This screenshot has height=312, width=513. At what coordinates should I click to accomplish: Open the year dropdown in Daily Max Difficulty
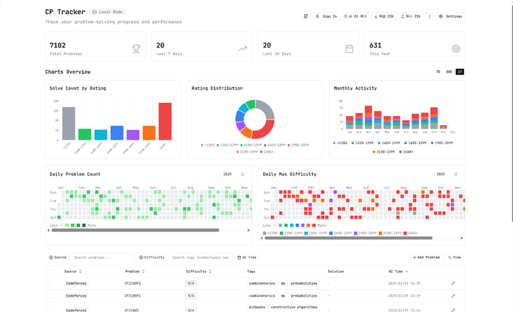[447, 174]
